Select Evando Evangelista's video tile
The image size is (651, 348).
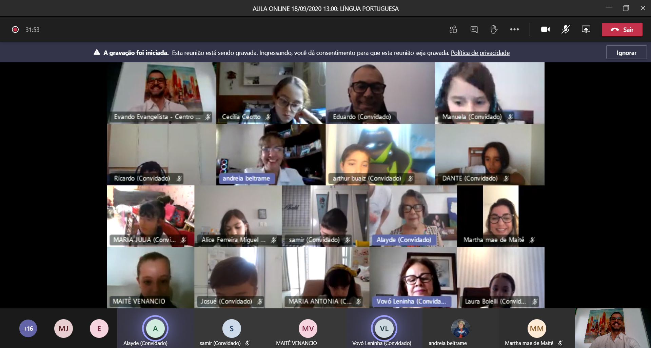[161, 93]
